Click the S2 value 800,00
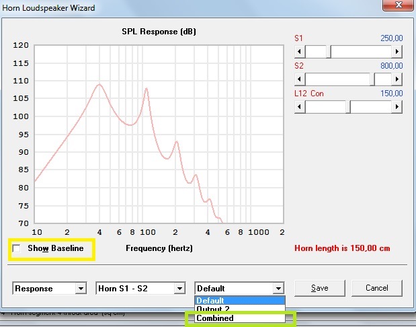Screen dimensions: 416x327 click(392, 66)
